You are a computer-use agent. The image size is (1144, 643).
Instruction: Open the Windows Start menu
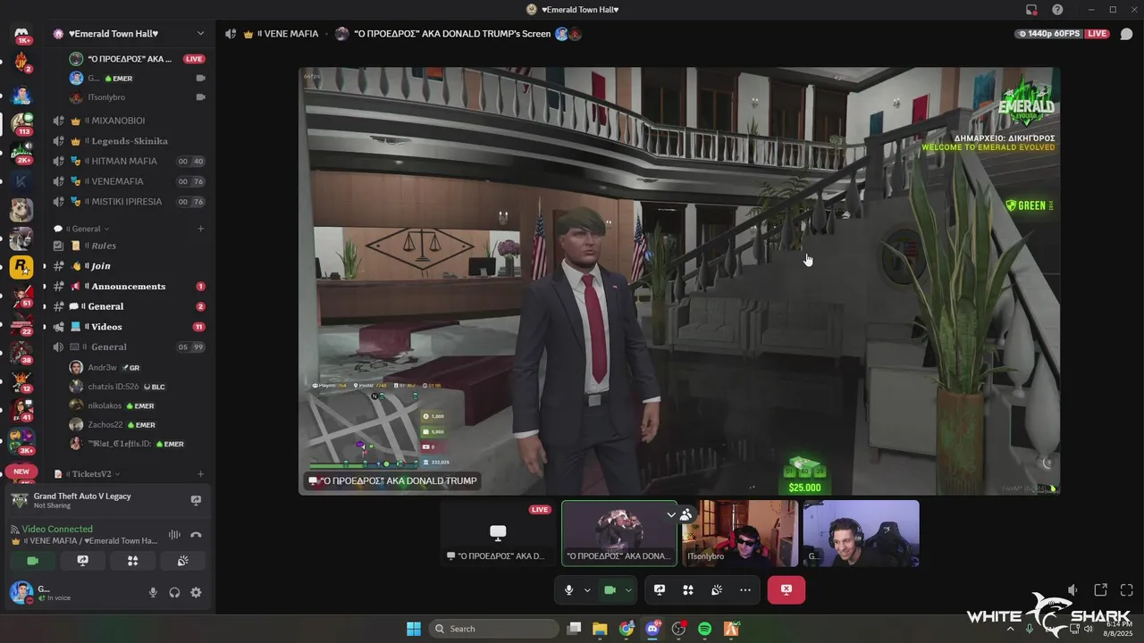tap(414, 629)
